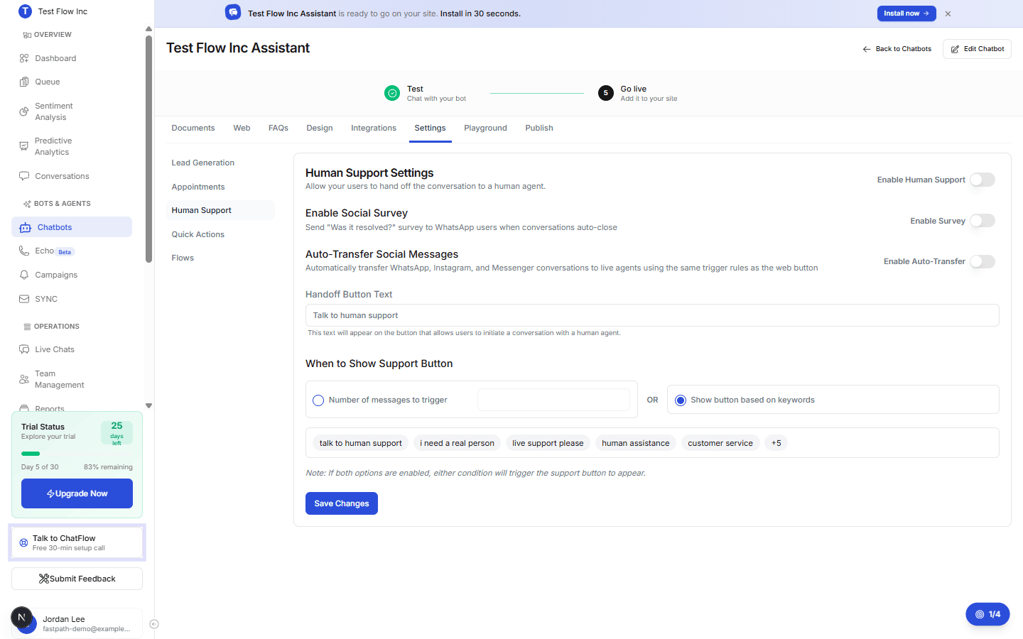Click the green Test step checkmark
This screenshot has height=639, width=1023.
tap(392, 93)
